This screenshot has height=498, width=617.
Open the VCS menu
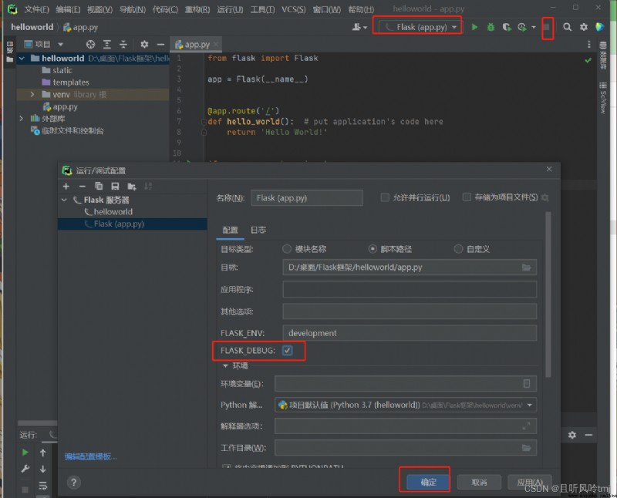(294, 9)
